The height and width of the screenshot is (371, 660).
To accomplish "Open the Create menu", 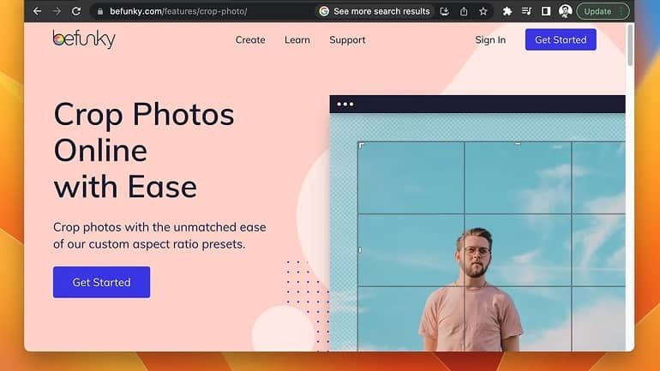I will [250, 40].
